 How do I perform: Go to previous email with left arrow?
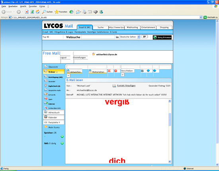tap(149, 71)
